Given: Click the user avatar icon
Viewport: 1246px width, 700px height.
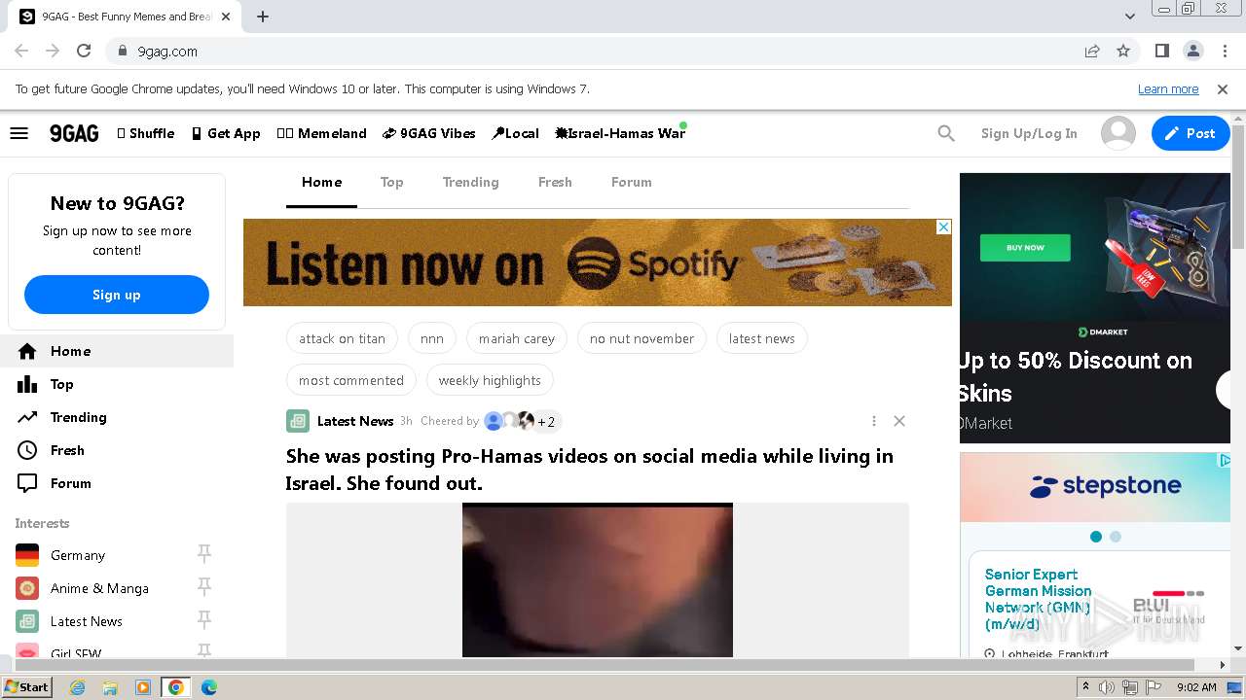Looking at the screenshot, I should click(1118, 133).
